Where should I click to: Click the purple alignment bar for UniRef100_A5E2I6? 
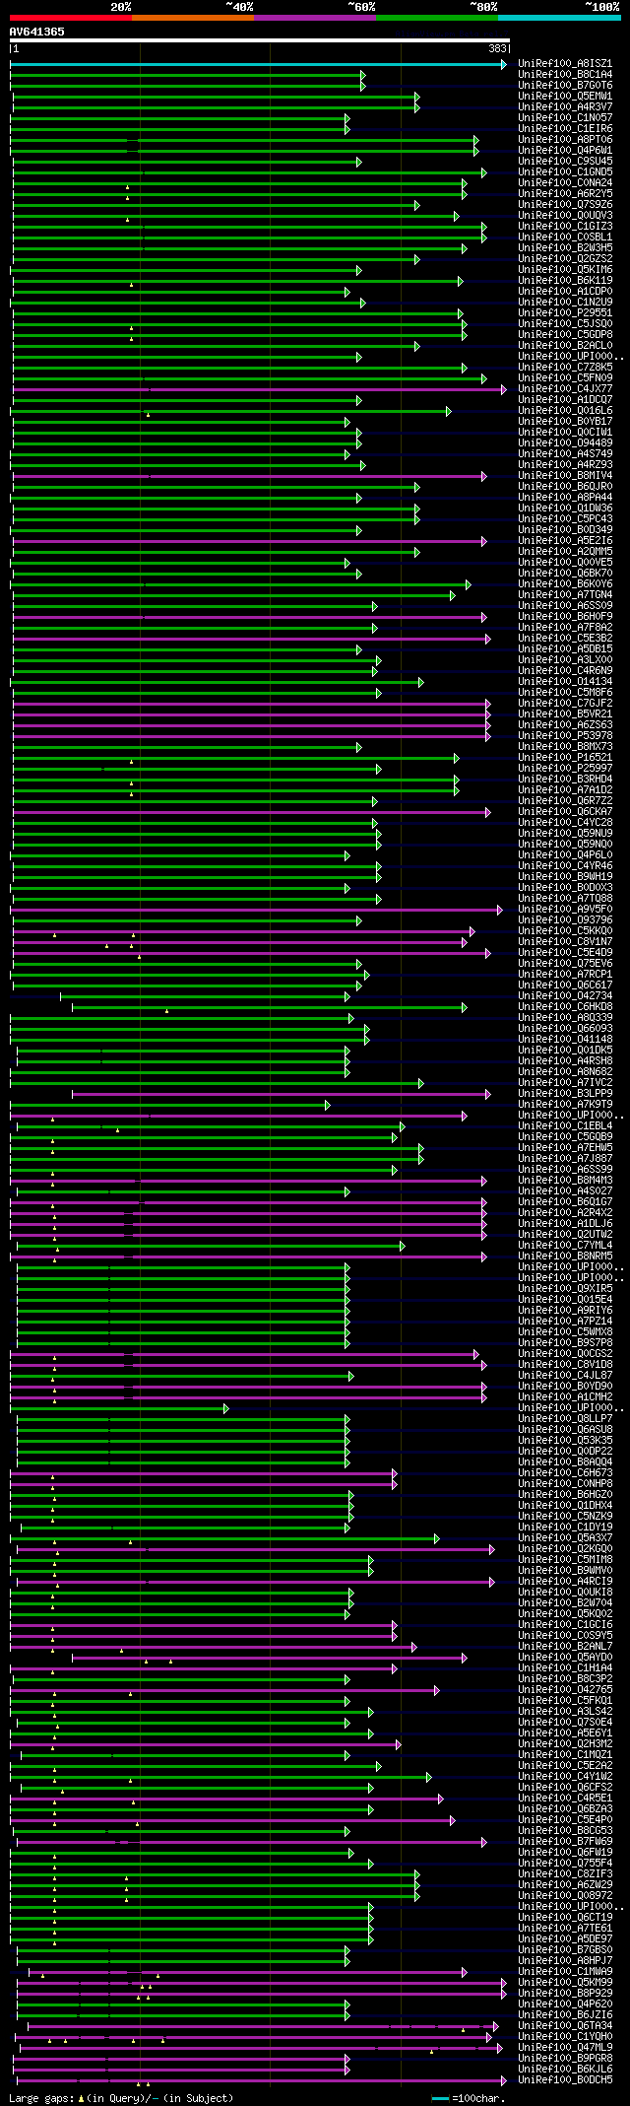tap(250, 541)
